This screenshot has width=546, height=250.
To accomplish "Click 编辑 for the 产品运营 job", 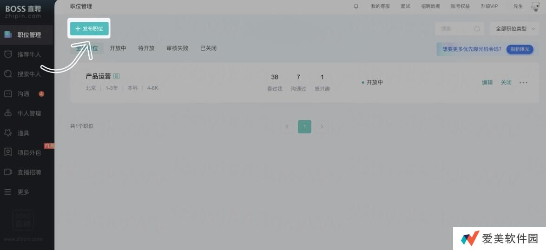I will (487, 83).
